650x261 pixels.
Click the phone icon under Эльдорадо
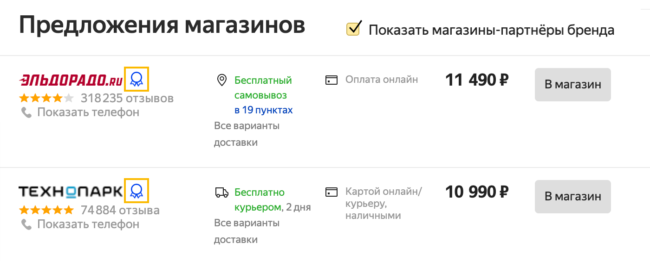tap(26, 112)
